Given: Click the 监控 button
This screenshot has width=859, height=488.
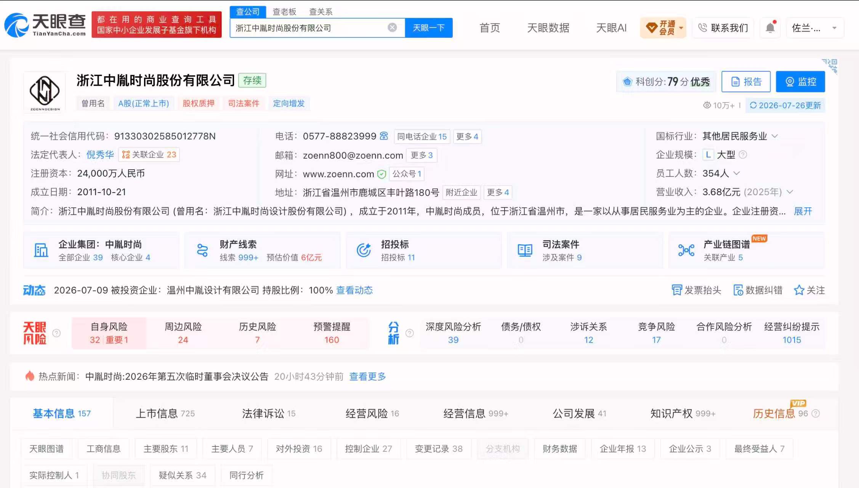Looking at the screenshot, I should tap(801, 82).
